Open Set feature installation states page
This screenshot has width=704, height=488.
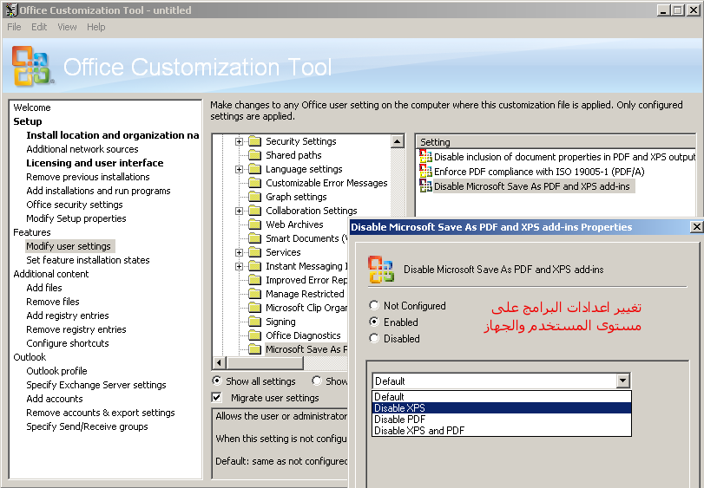88,260
